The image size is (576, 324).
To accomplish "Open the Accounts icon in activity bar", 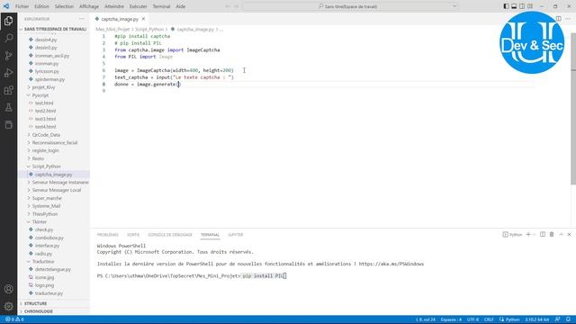I will 8,289.
